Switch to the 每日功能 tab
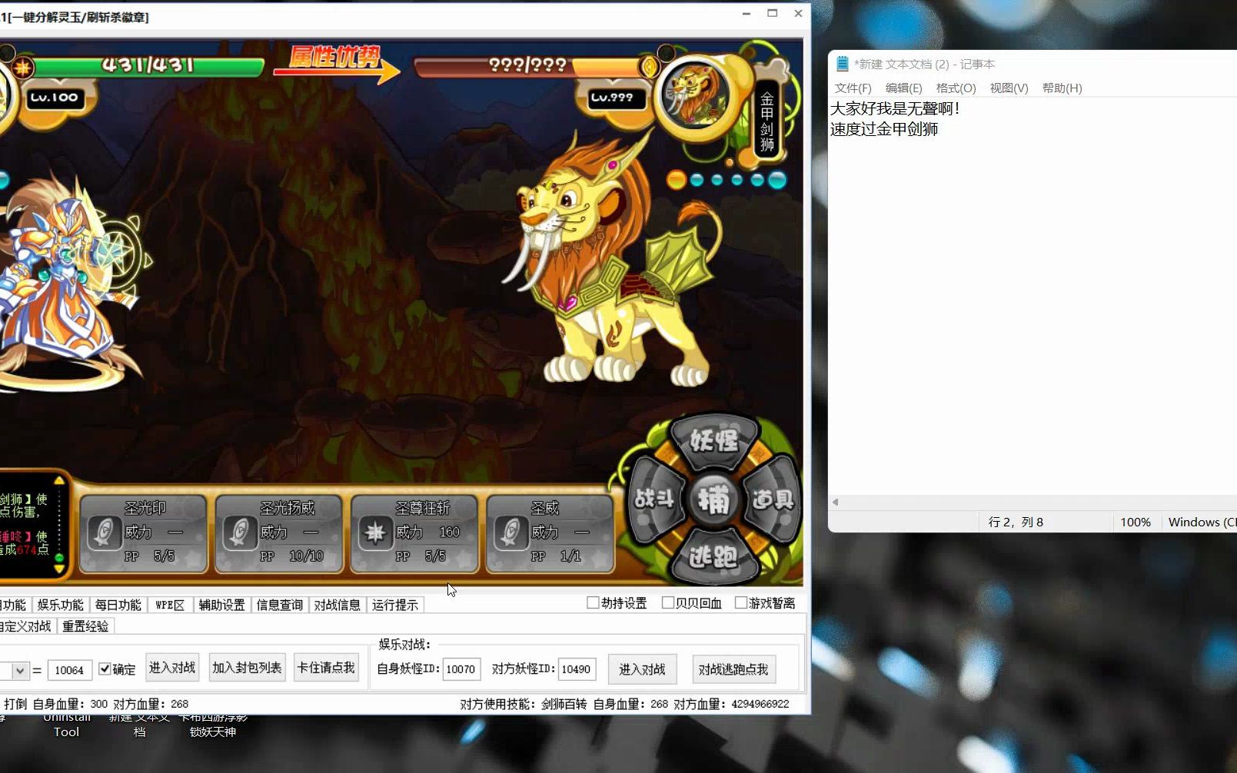Screen dimensions: 1237x773 point(118,605)
